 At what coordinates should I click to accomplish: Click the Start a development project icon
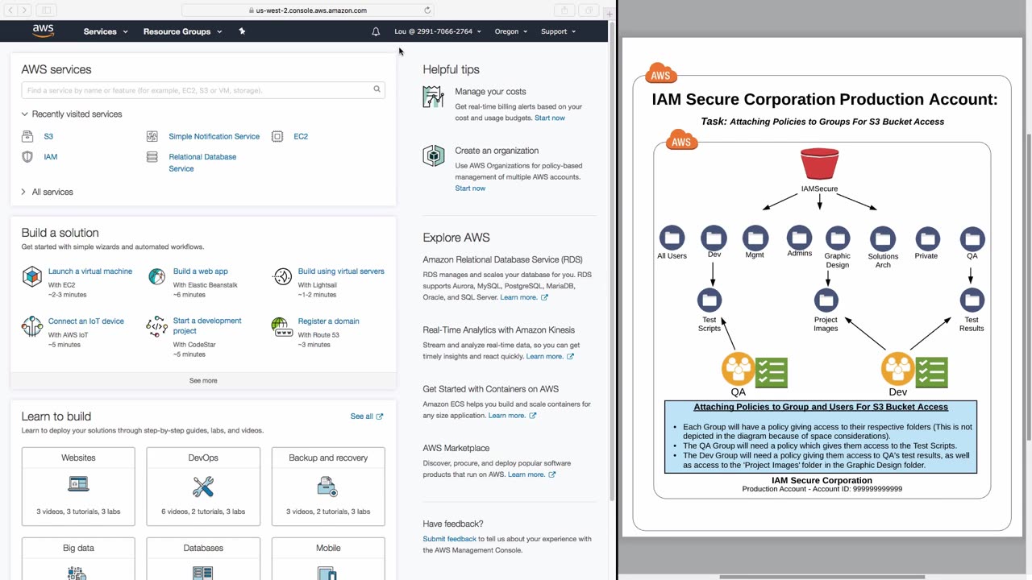(156, 326)
